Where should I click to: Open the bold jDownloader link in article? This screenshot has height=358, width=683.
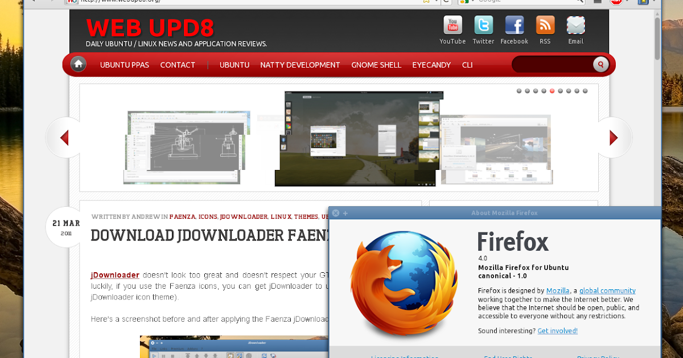115,275
